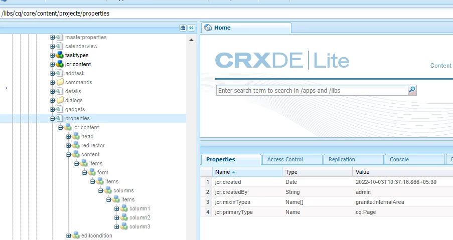Image resolution: width=453 pixels, height=240 pixels.
Task: Click the tree scroll-up arrow
Action: (x=191, y=40)
